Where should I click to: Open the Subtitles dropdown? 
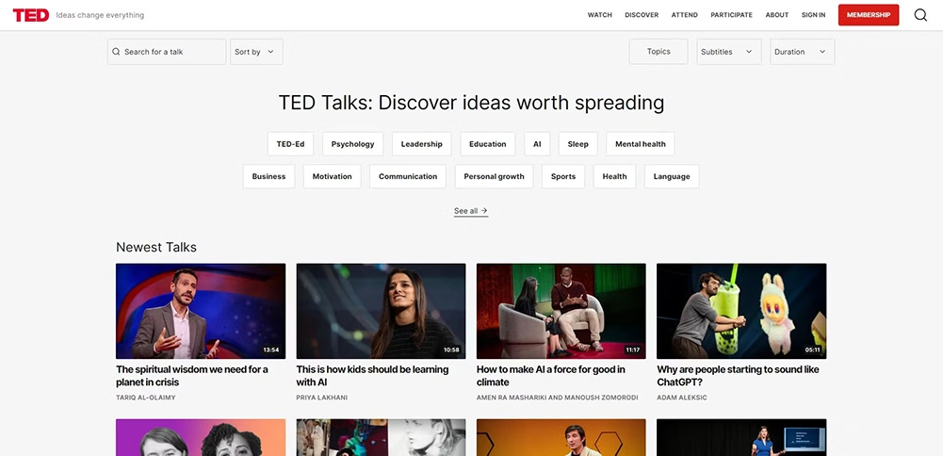728,52
